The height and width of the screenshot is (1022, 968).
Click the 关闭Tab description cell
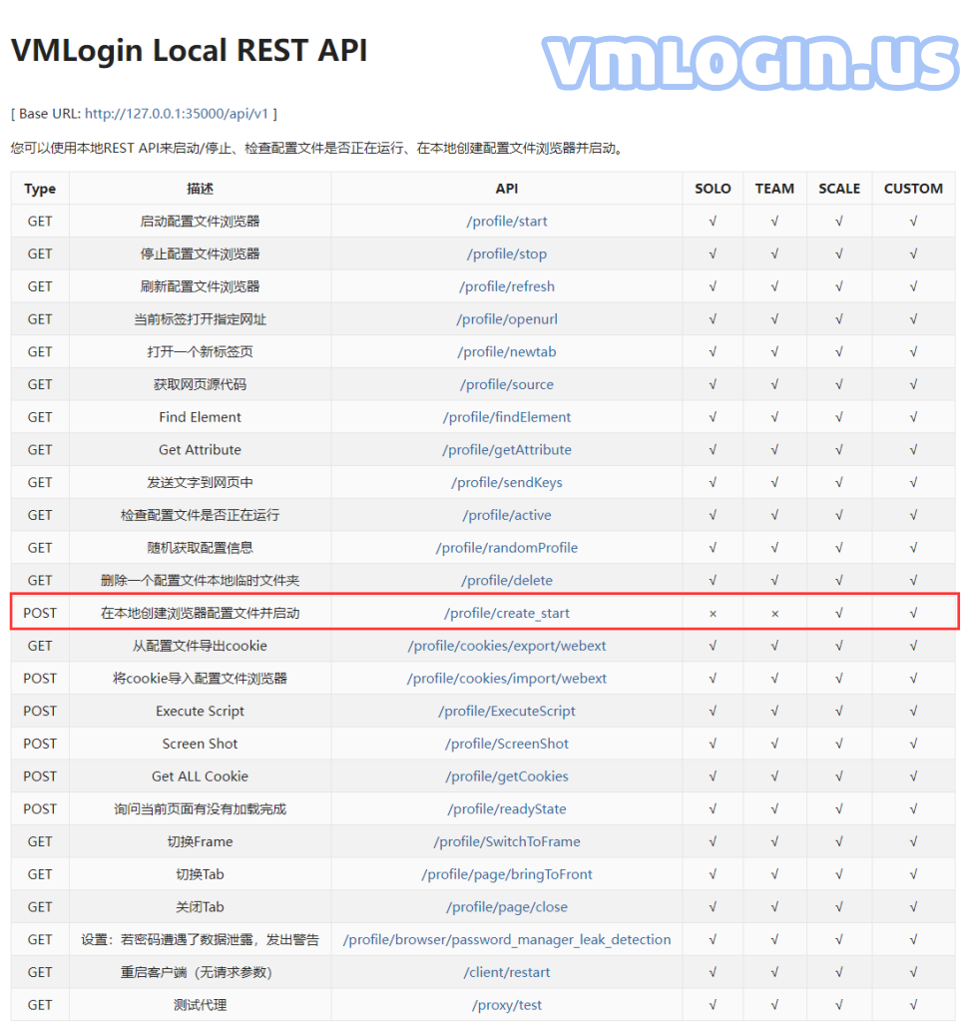tap(201, 906)
